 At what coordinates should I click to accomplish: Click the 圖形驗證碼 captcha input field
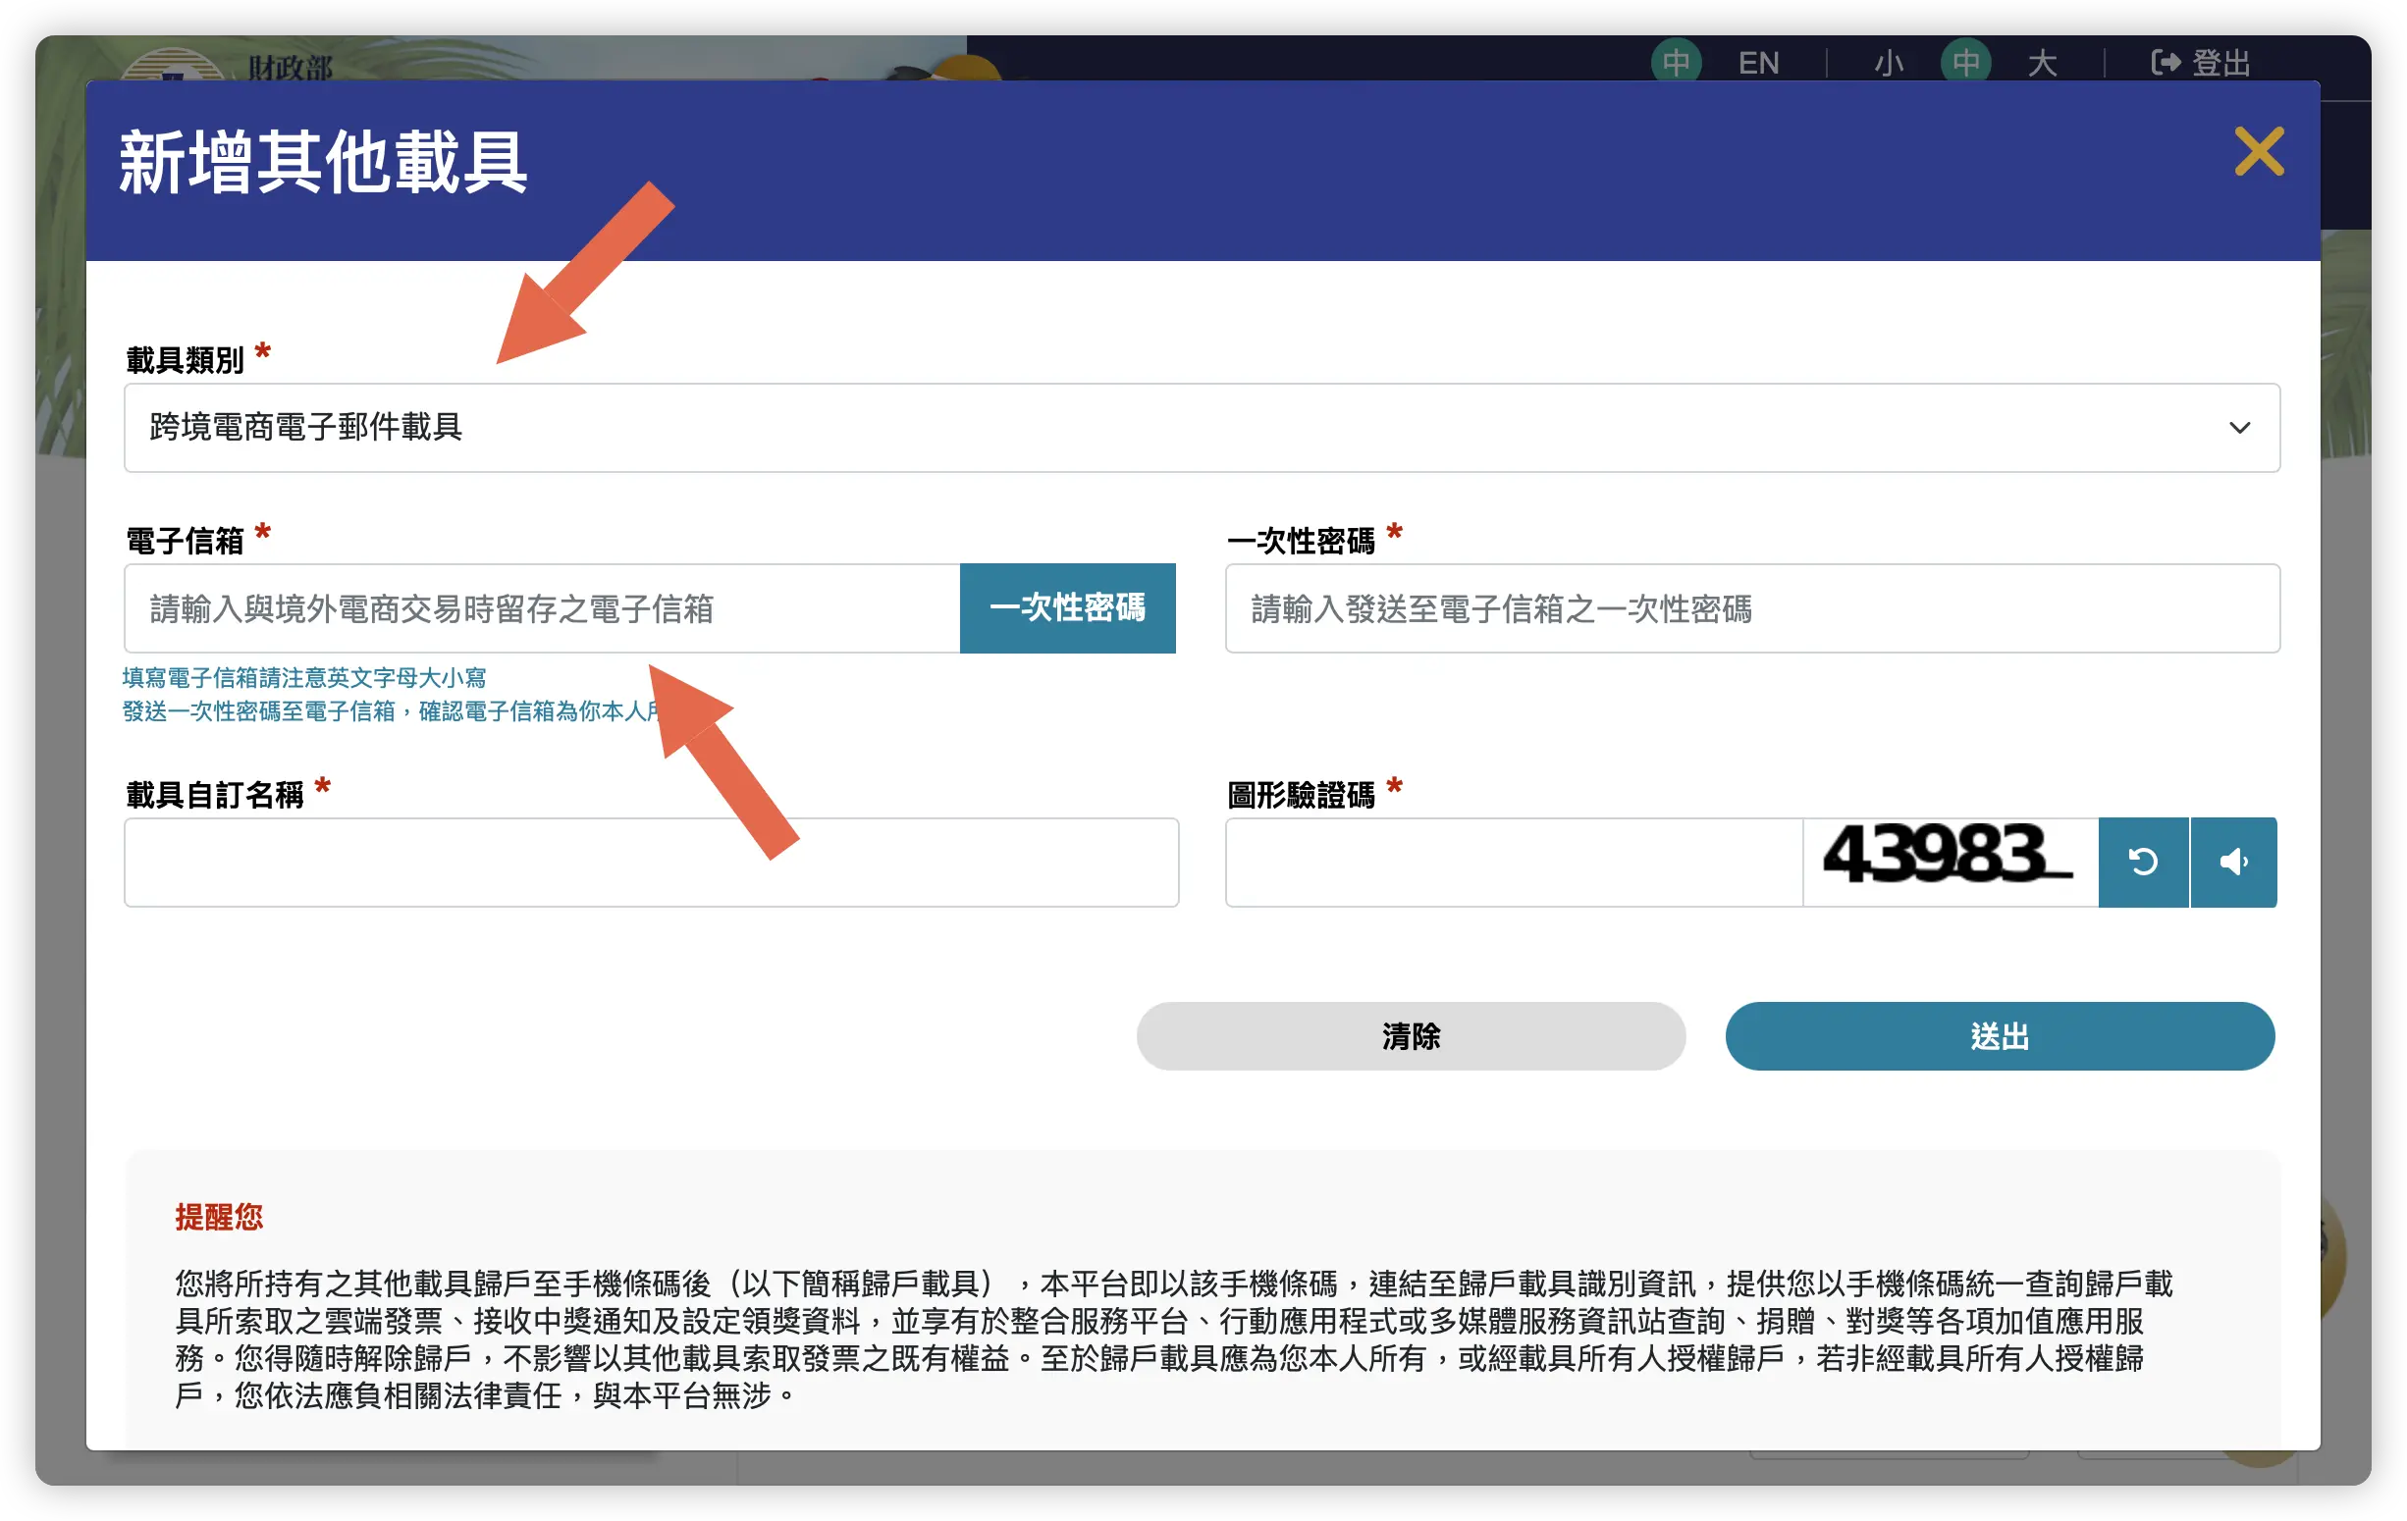(1514, 863)
